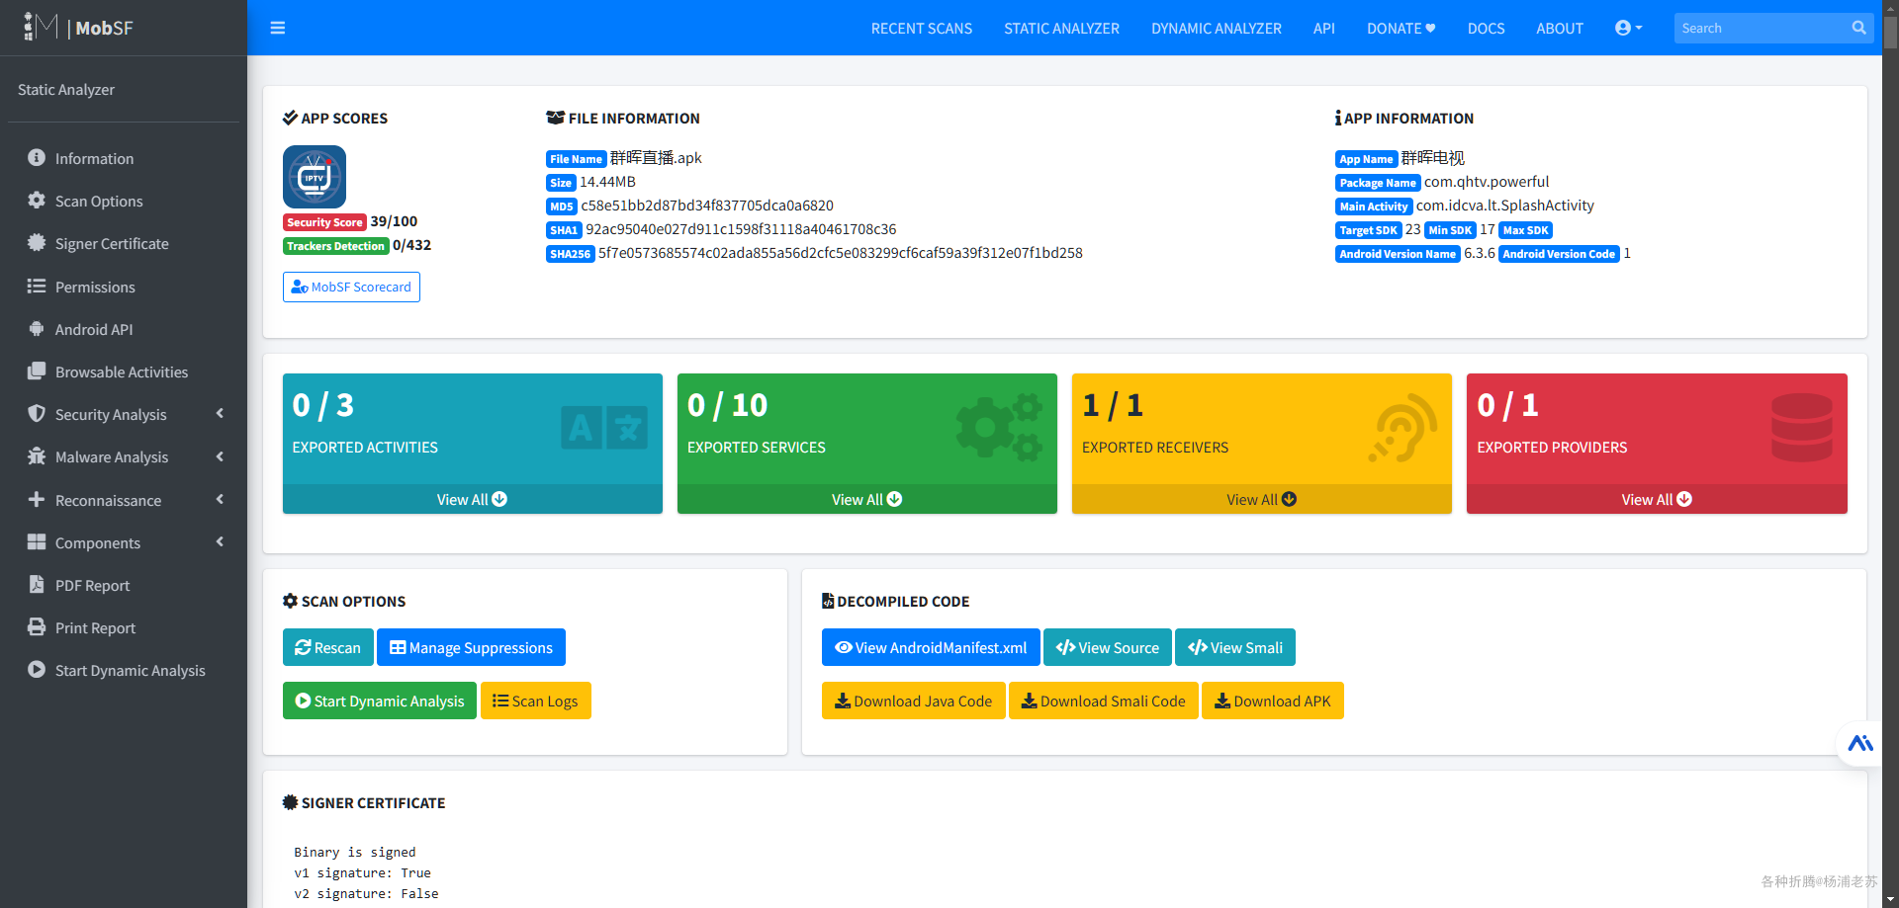Click the Security Score 39/100 value
The height and width of the screenshot is (908, 1899).
click(394, 221)
